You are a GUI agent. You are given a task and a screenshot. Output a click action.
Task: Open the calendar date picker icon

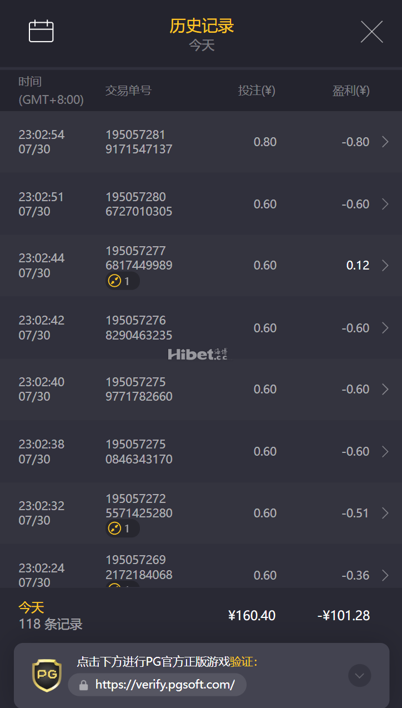[x=41, y=31]
